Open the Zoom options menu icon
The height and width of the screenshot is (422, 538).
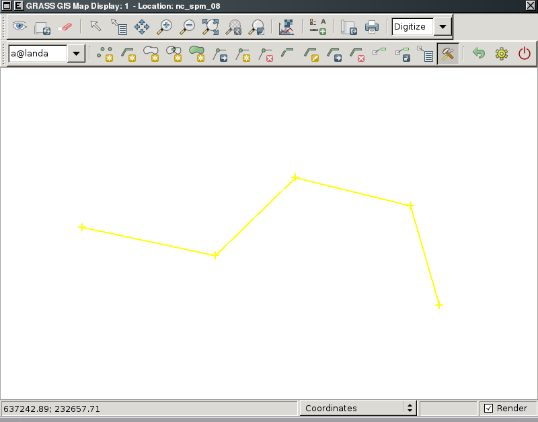coord(256,27)
